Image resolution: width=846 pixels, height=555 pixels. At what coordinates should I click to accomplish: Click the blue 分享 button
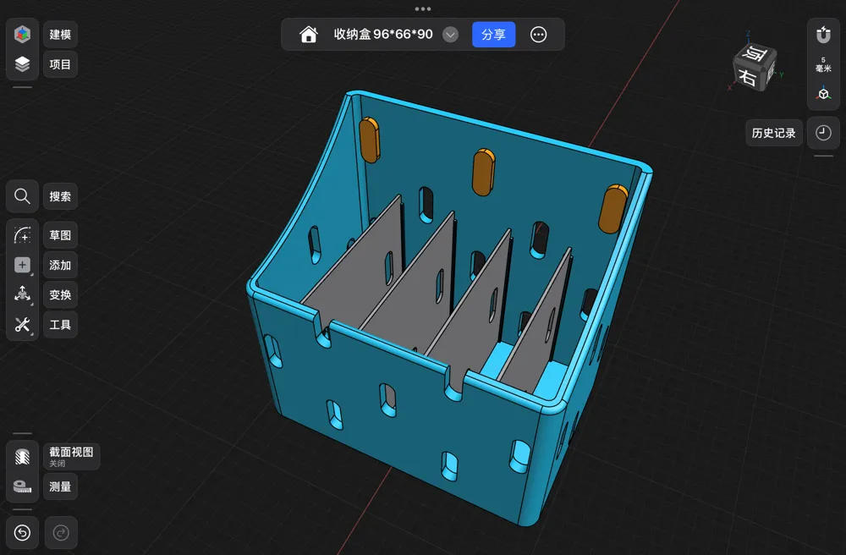[x=494, y=35]
